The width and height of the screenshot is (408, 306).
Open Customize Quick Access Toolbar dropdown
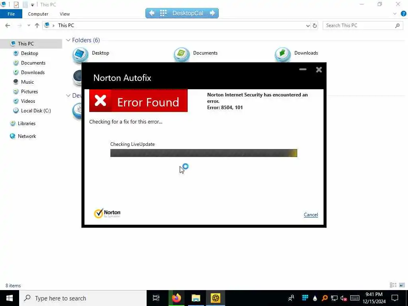point(32,5)
